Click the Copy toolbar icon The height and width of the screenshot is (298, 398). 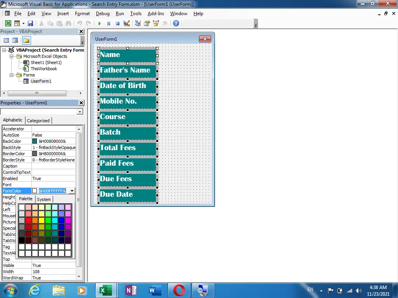pos(50,23)
